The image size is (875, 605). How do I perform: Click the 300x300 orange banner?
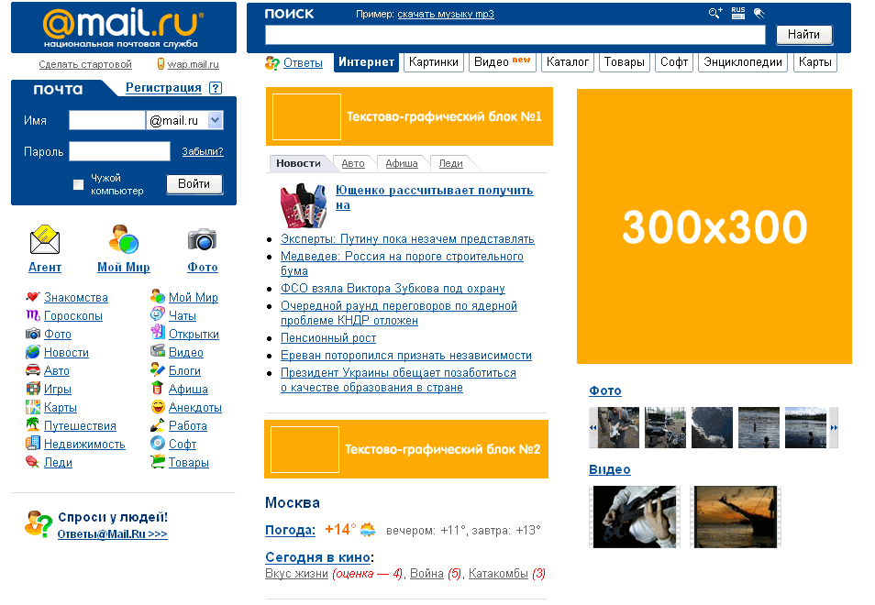click(x=714, y=226)
